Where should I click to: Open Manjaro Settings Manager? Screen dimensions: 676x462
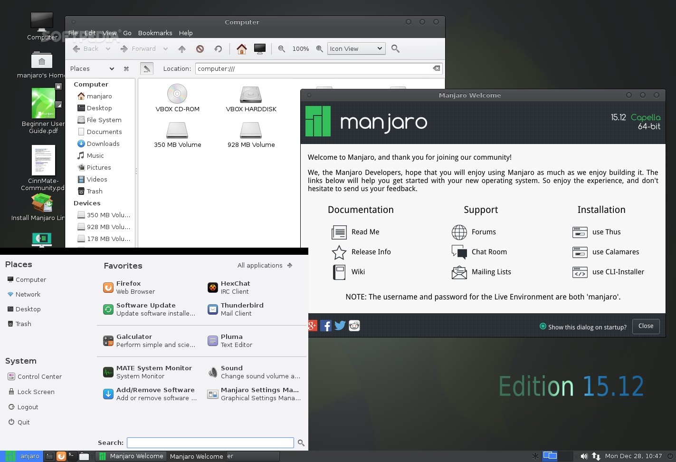coord(254,394)
